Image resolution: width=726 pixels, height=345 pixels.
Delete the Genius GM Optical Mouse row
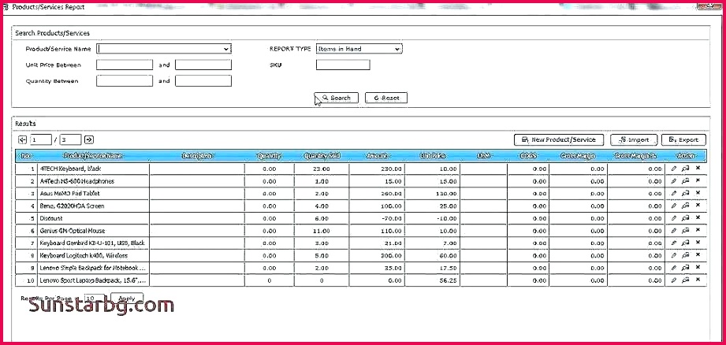click(x=698, y=230)
